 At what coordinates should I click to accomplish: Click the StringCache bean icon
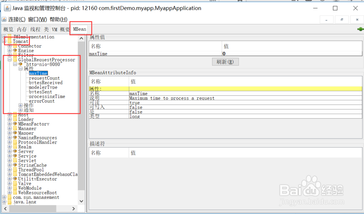tap(15, 165)
